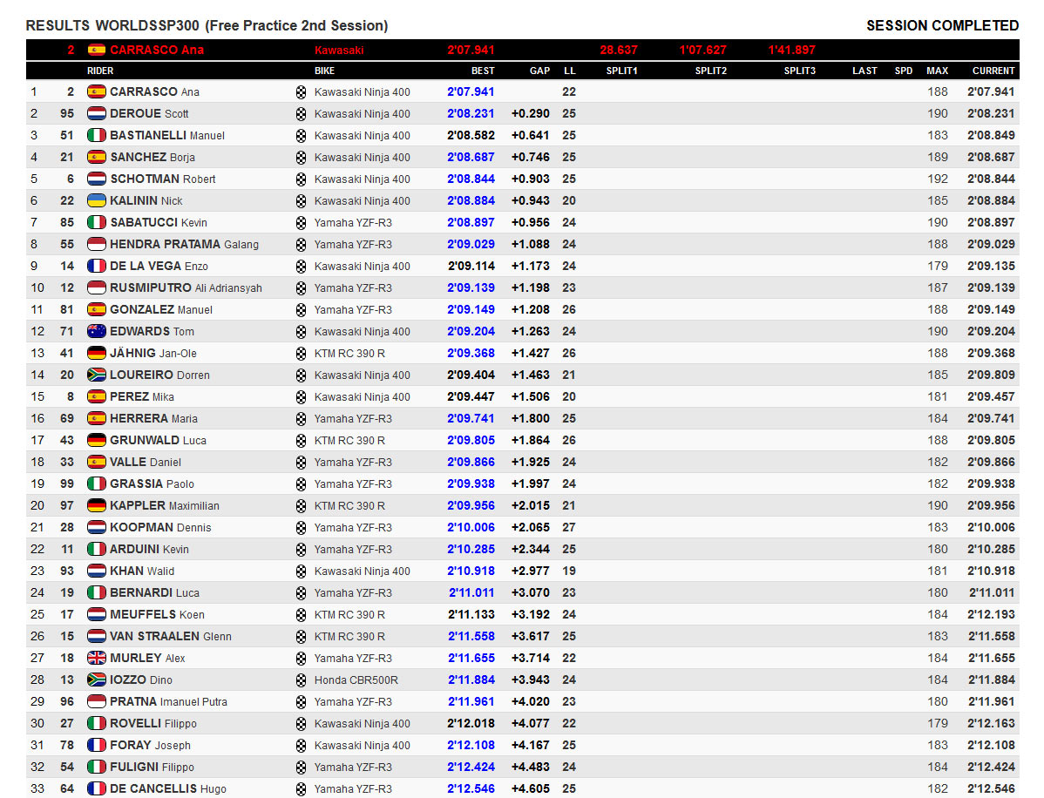Click the checkered flag icon in GRUNWALD Luca row

tap(301, 441)
